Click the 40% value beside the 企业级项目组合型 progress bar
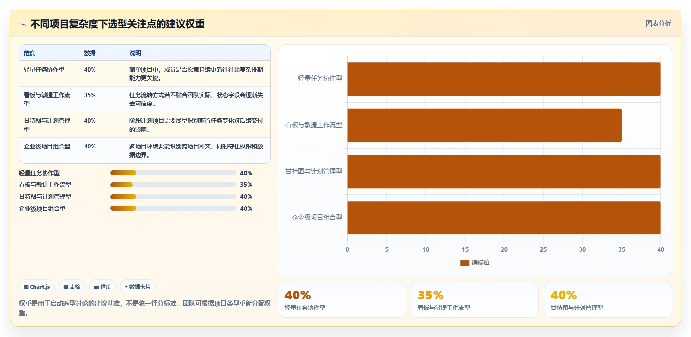Screen dimensions: 691x337 (x=246, y=209)
